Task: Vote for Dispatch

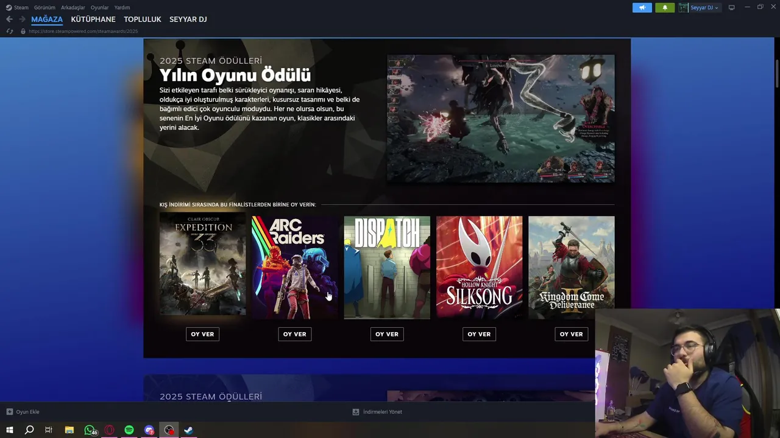Action: point(387,334)
